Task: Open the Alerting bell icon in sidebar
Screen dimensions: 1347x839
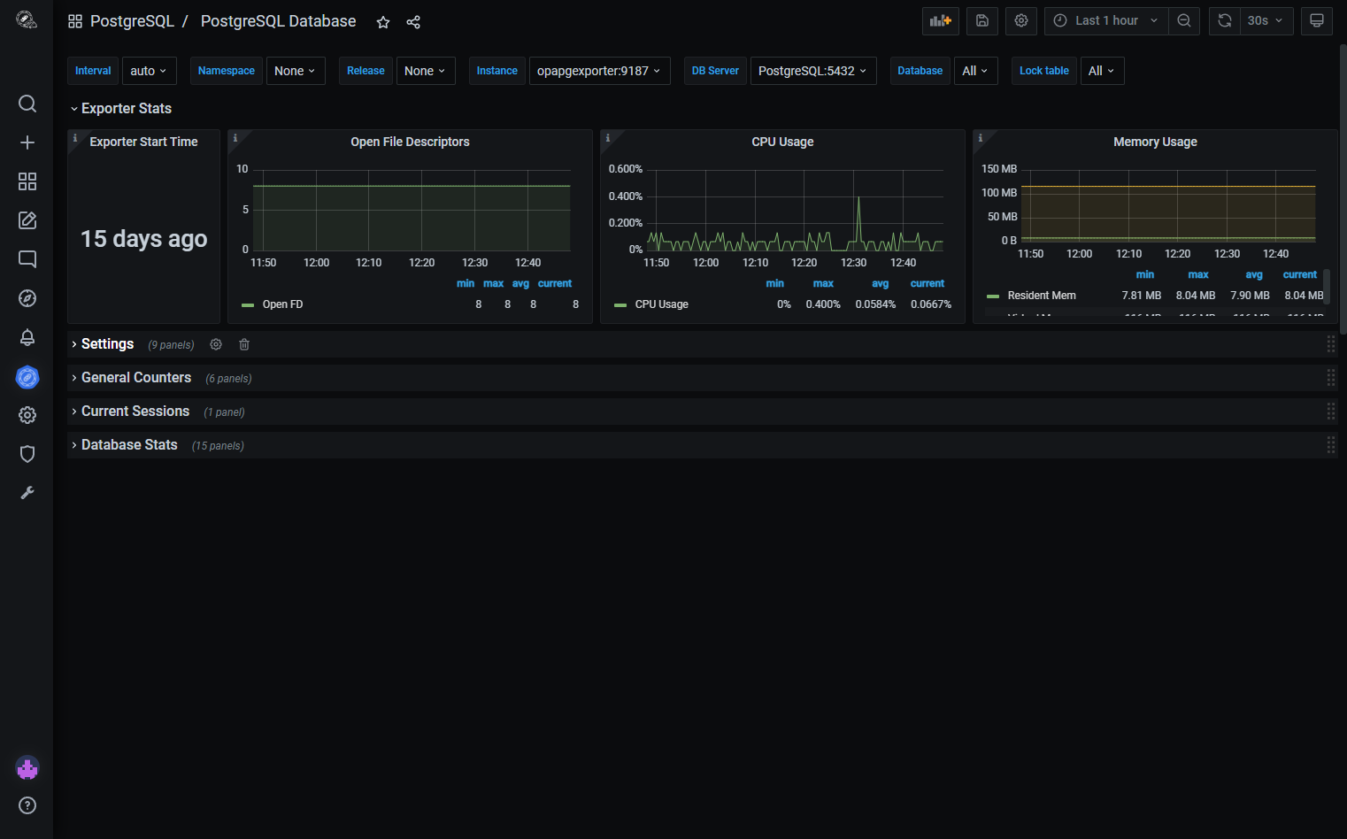Action: point(27,337)
